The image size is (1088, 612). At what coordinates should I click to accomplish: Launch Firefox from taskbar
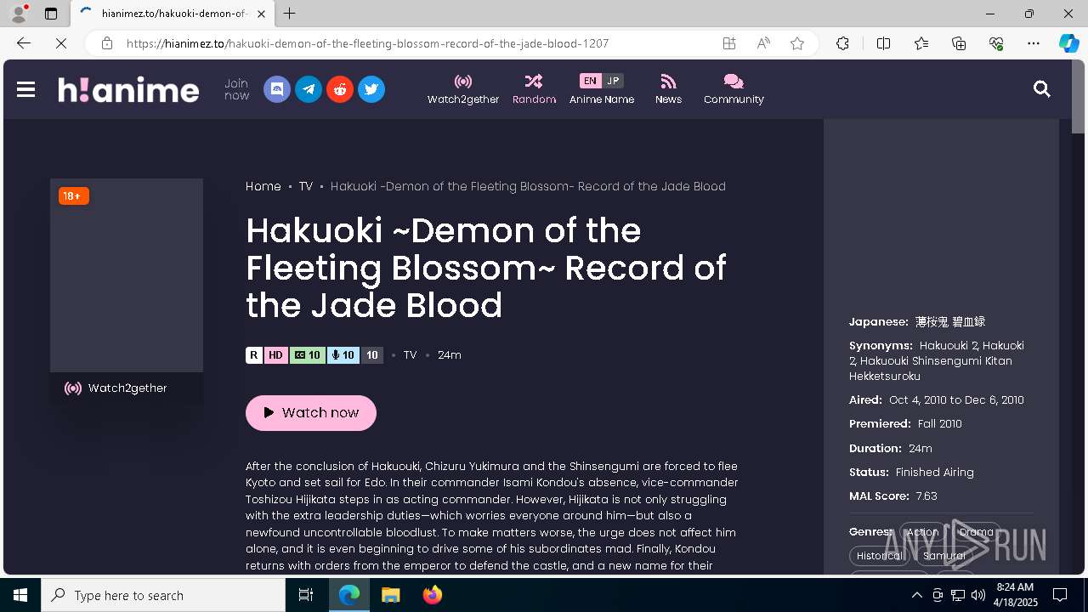tap(432, 595)
